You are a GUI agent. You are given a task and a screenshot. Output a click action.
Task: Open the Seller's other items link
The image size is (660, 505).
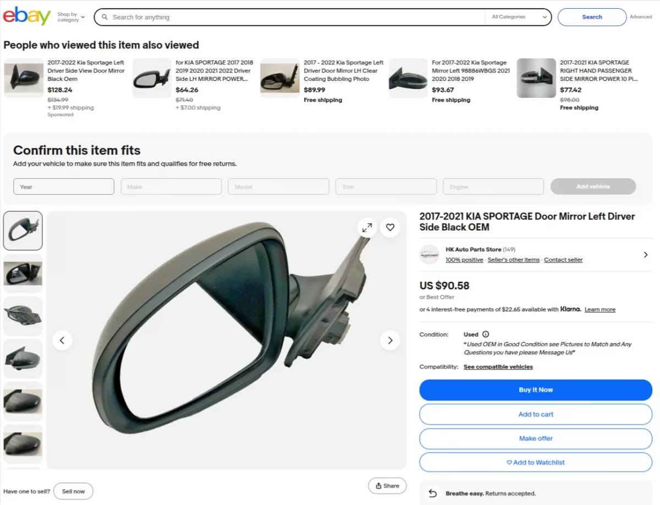tap(513, 260)
